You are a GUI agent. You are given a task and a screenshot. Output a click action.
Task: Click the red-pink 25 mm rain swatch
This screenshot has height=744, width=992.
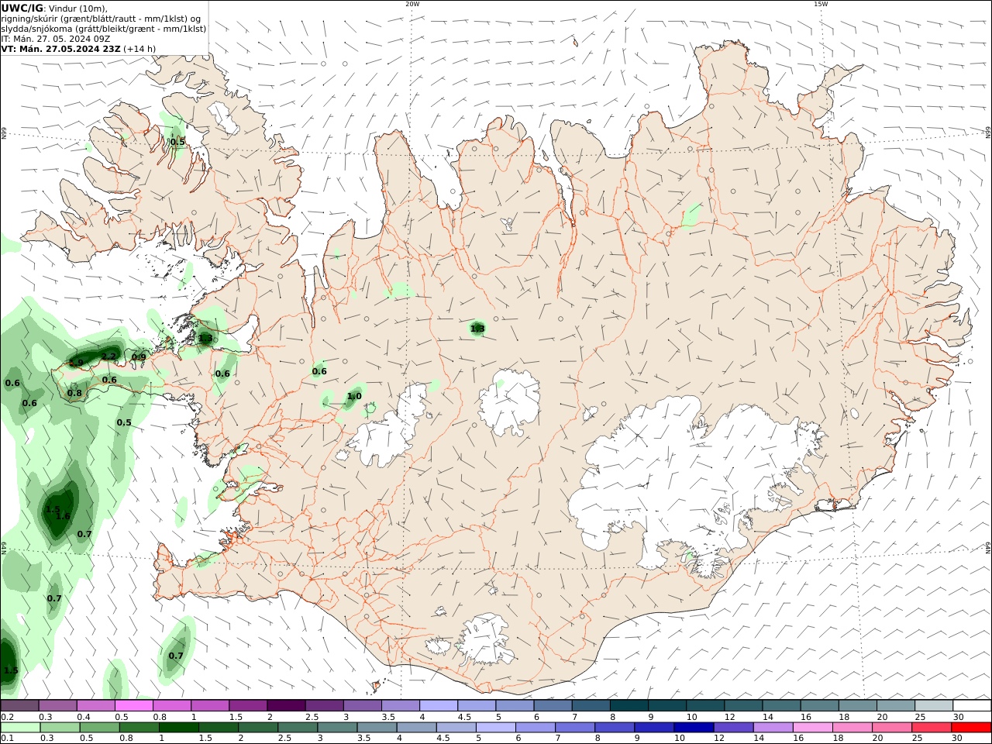coord(932,728)
